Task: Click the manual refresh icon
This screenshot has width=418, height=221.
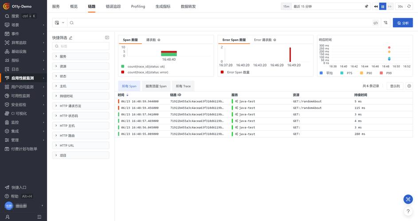Action: [409, 6]
